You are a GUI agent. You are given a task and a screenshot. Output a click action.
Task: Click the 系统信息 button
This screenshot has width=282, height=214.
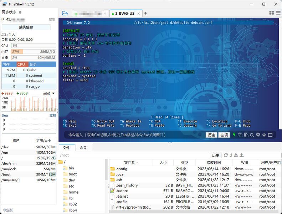point(26,27)
